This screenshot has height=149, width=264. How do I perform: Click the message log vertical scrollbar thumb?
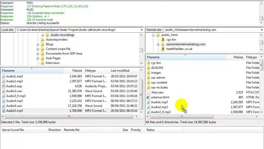point(261,18)
